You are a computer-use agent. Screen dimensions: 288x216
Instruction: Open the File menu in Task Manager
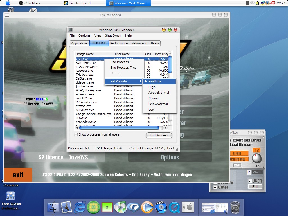[x=72, y=35]
